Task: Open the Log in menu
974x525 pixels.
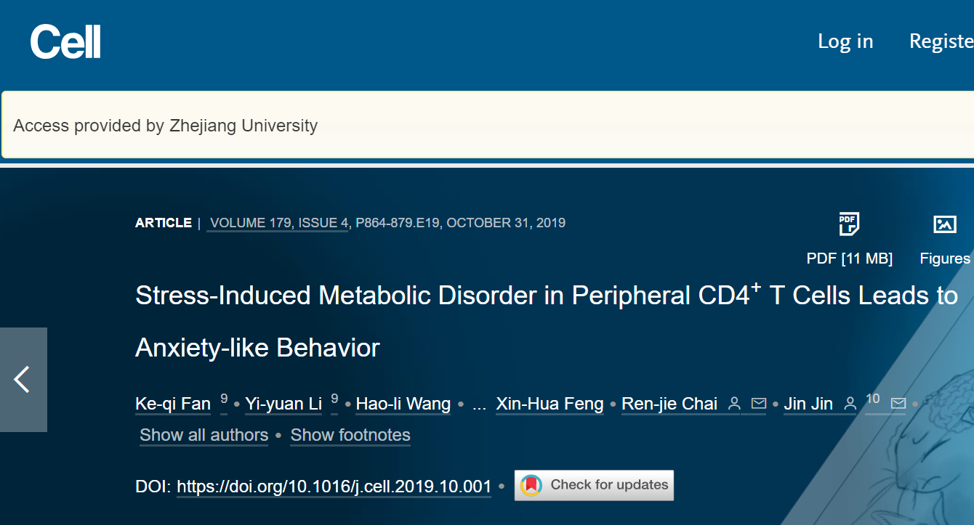Action: pos(845,41)
